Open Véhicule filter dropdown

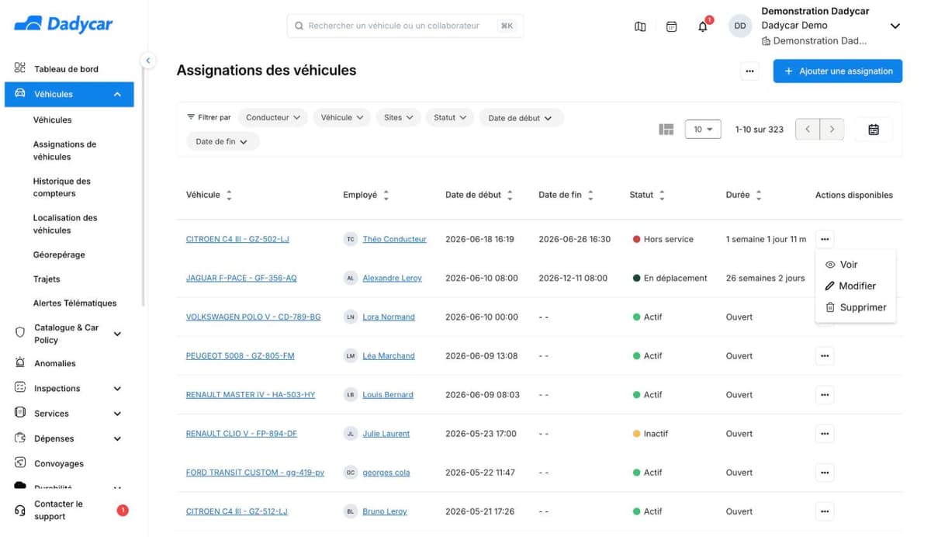(x=342, y=117)
